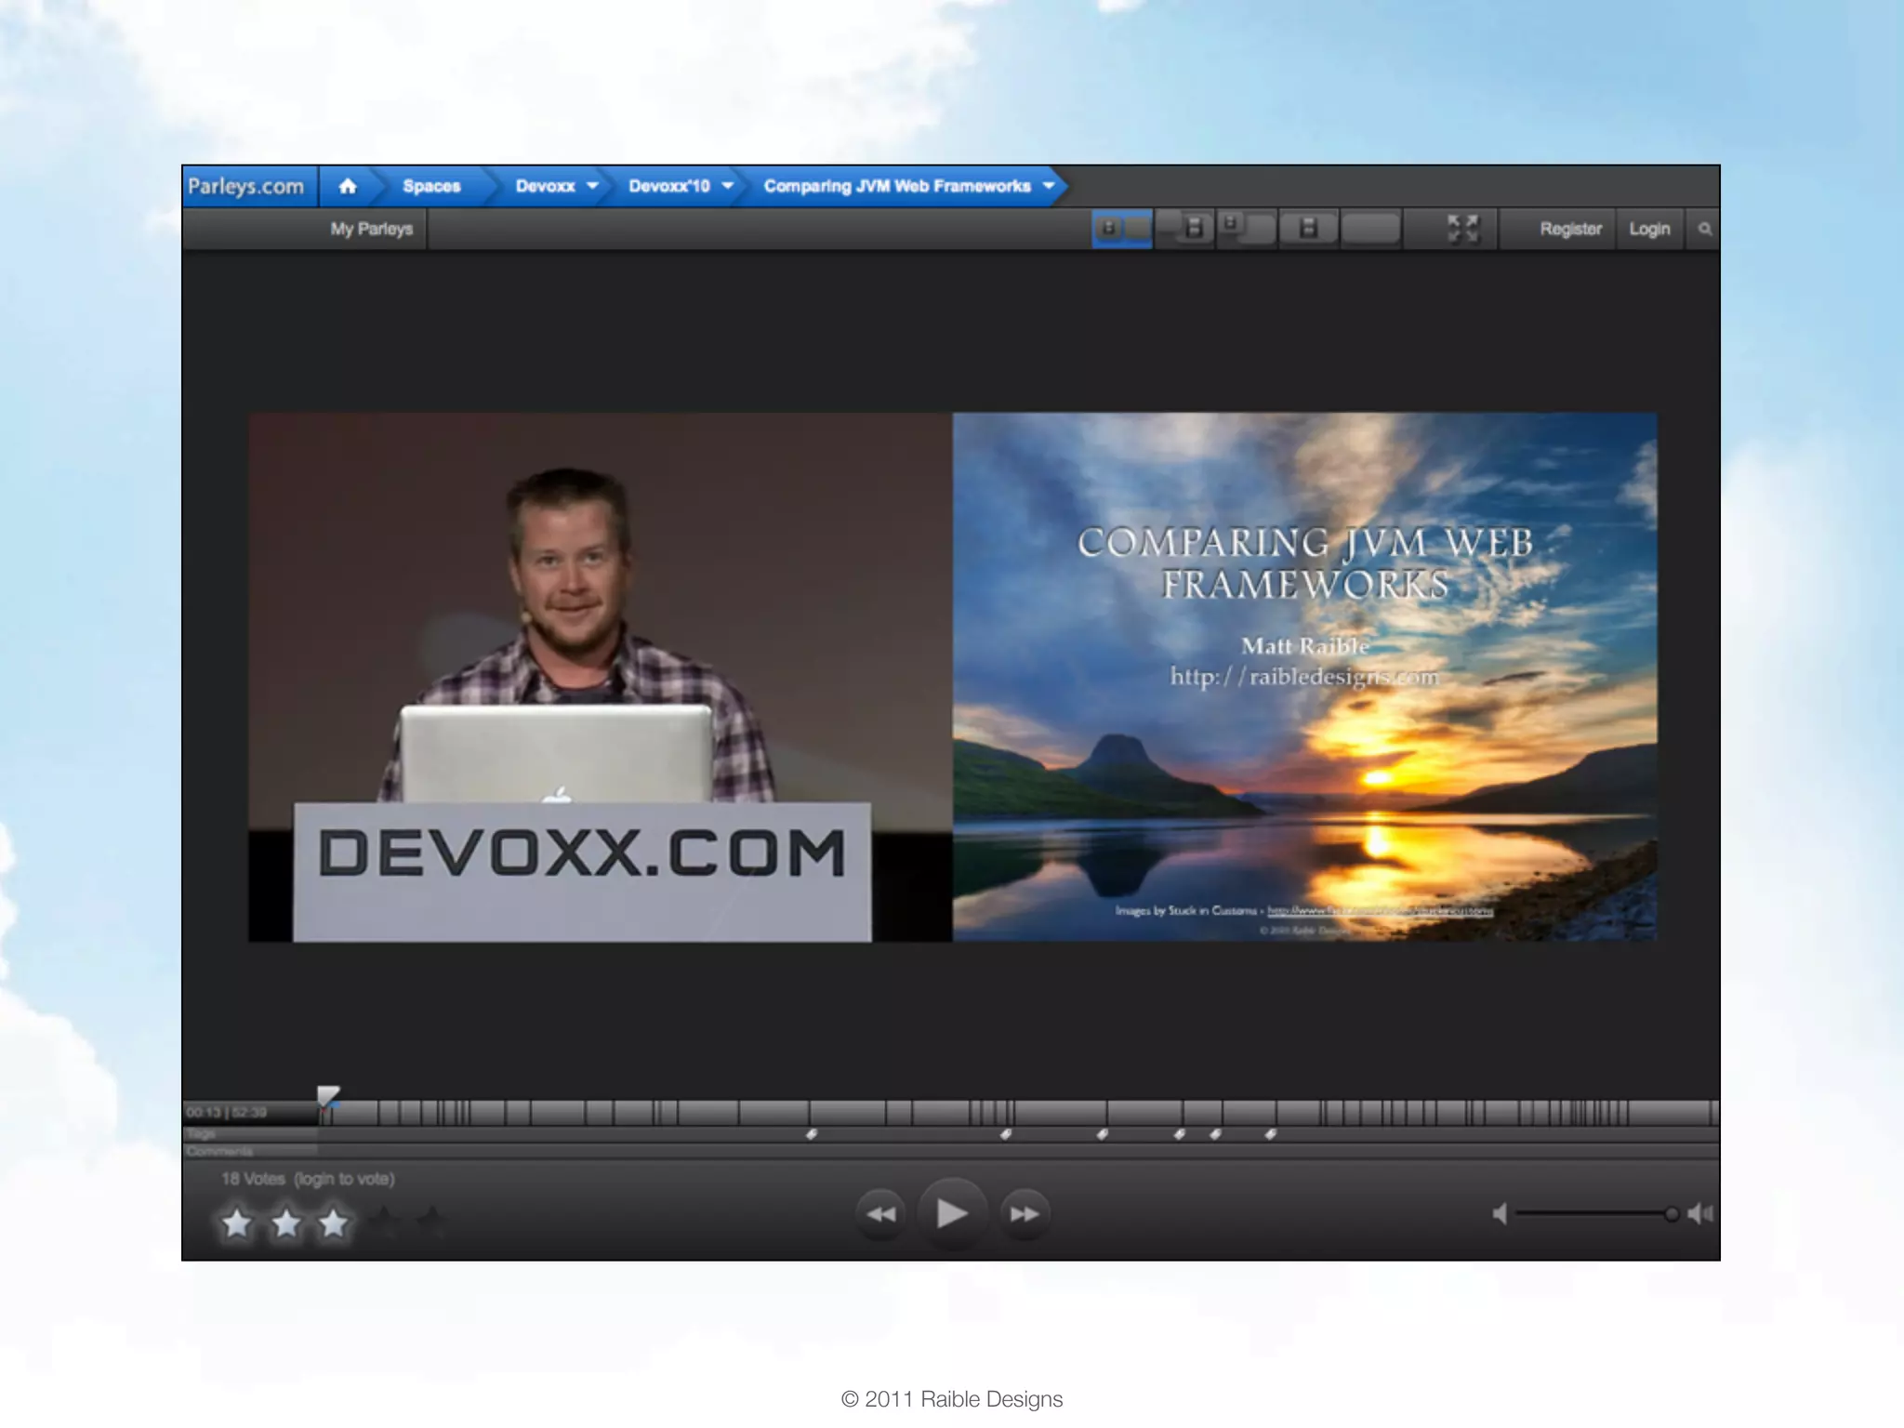Open search with the magnifier icon

[x=1704, y=229]
